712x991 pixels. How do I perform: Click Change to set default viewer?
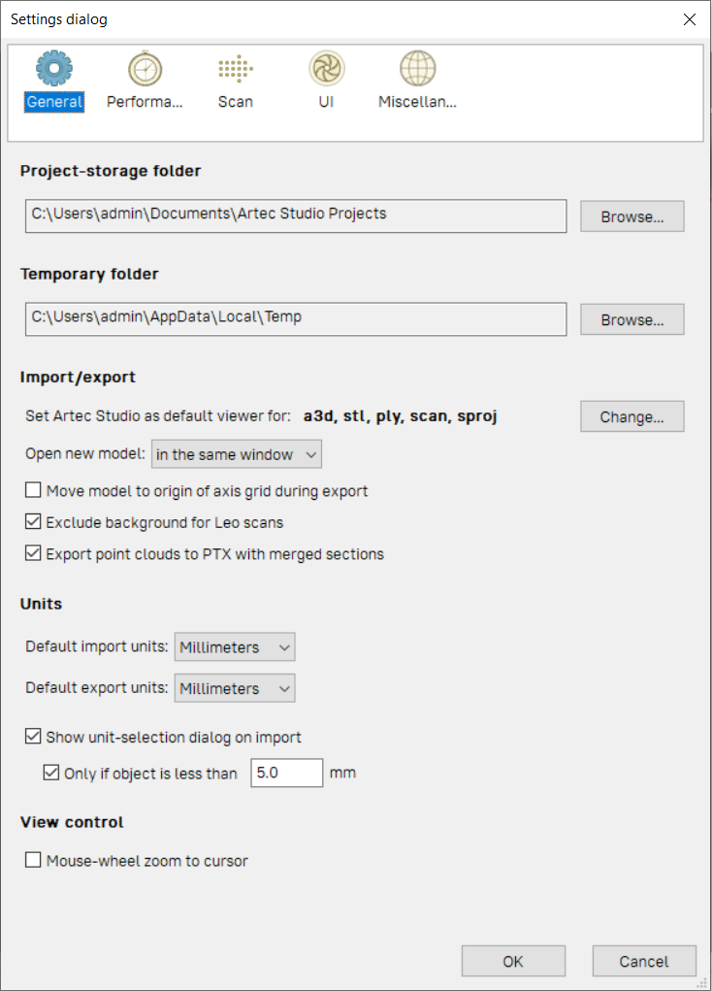coord(631,416)
